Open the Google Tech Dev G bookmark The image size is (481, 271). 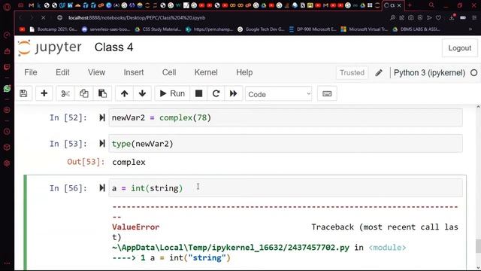(262, 29)
